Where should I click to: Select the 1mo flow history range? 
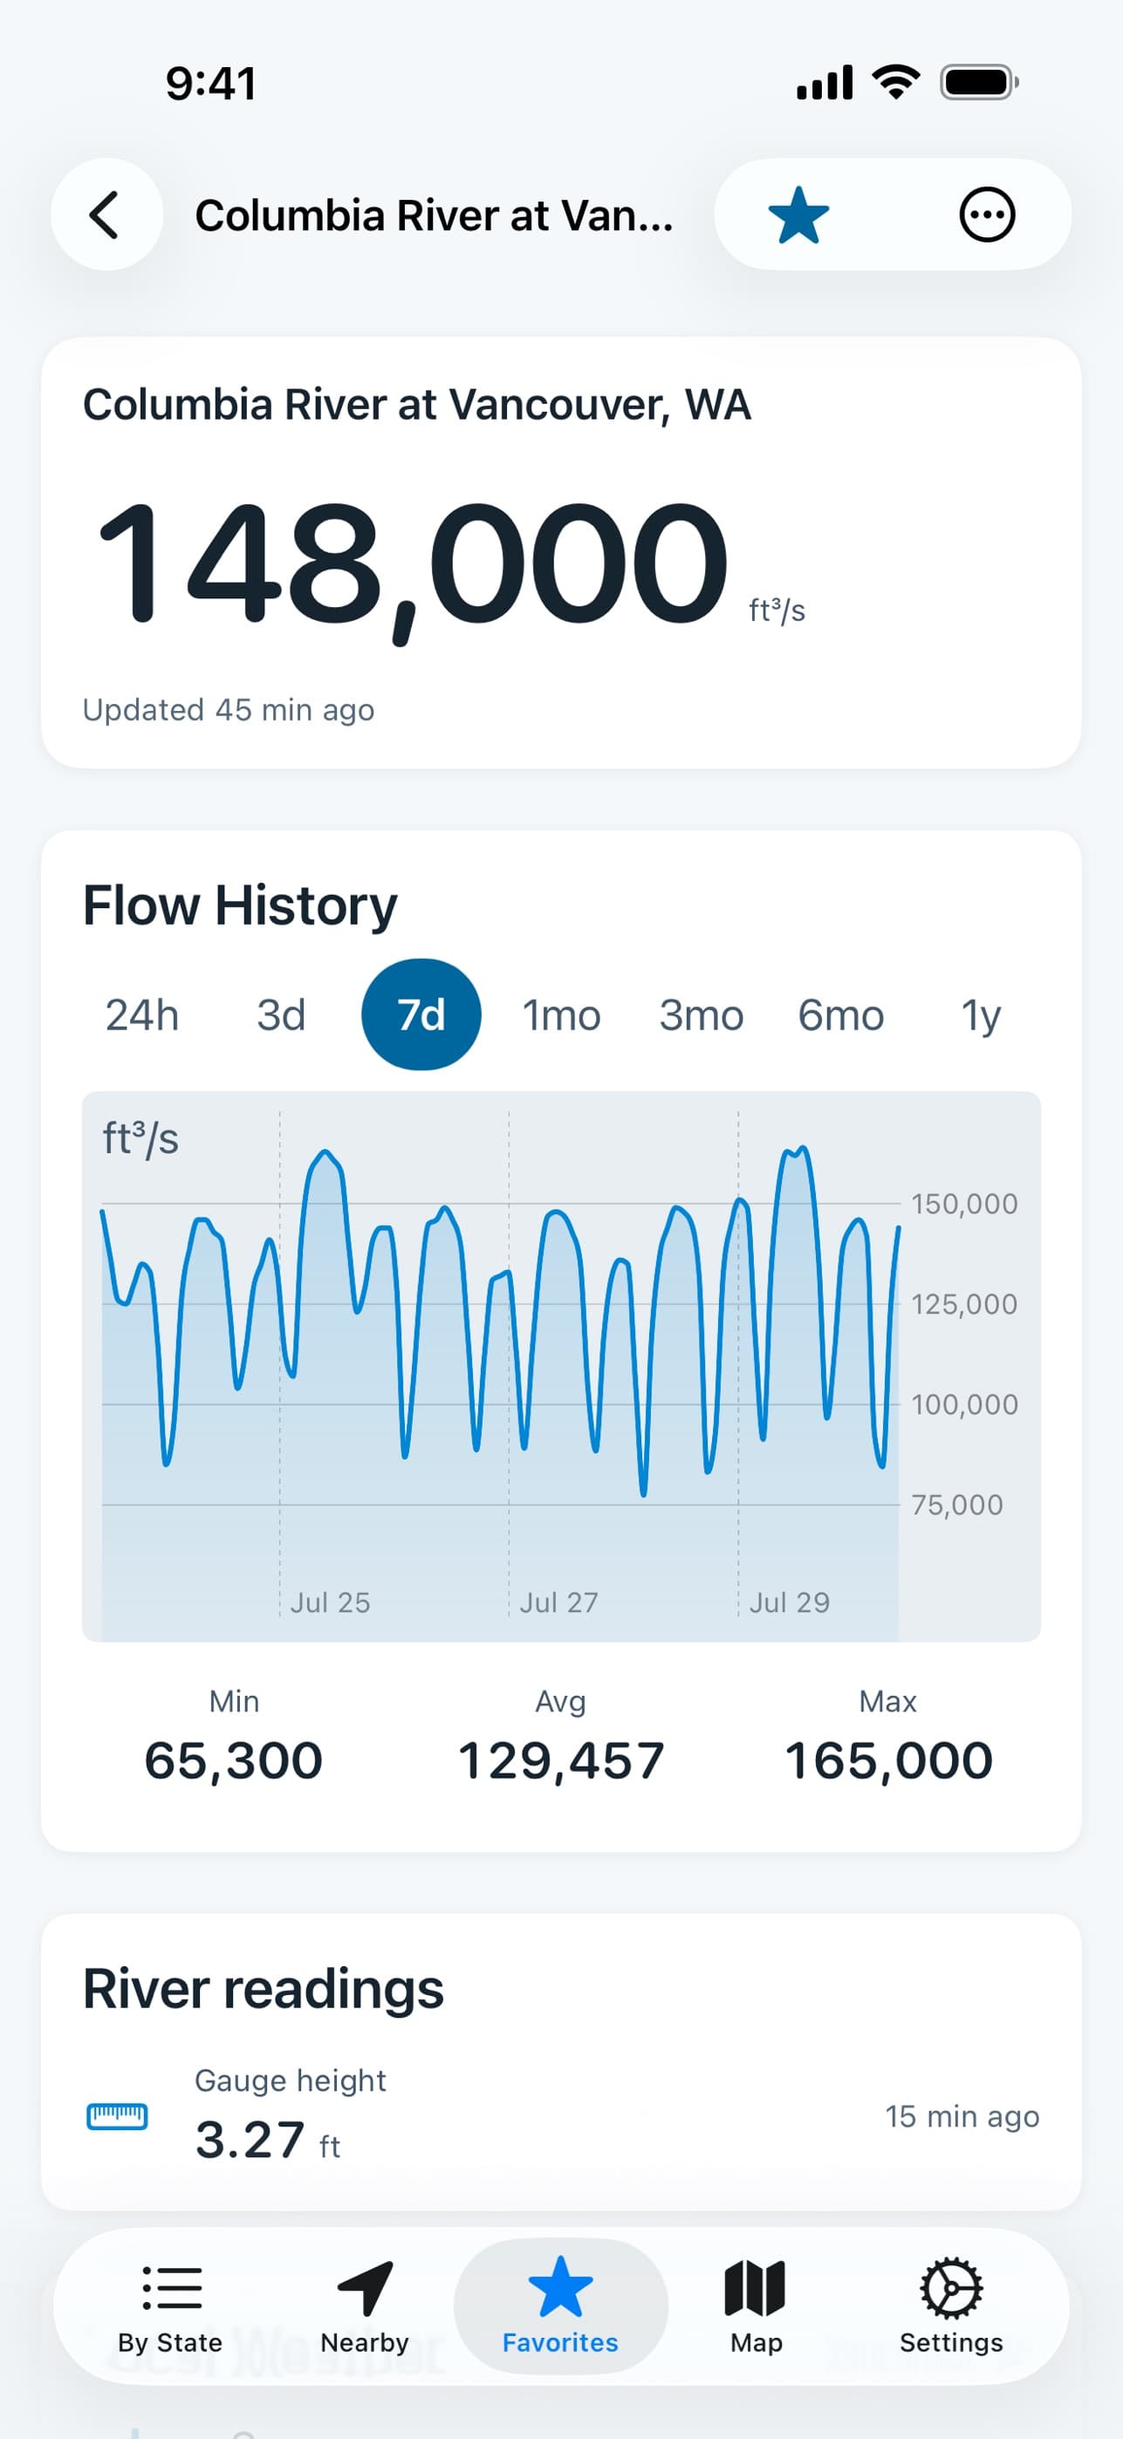click(x=562, y=1015)
